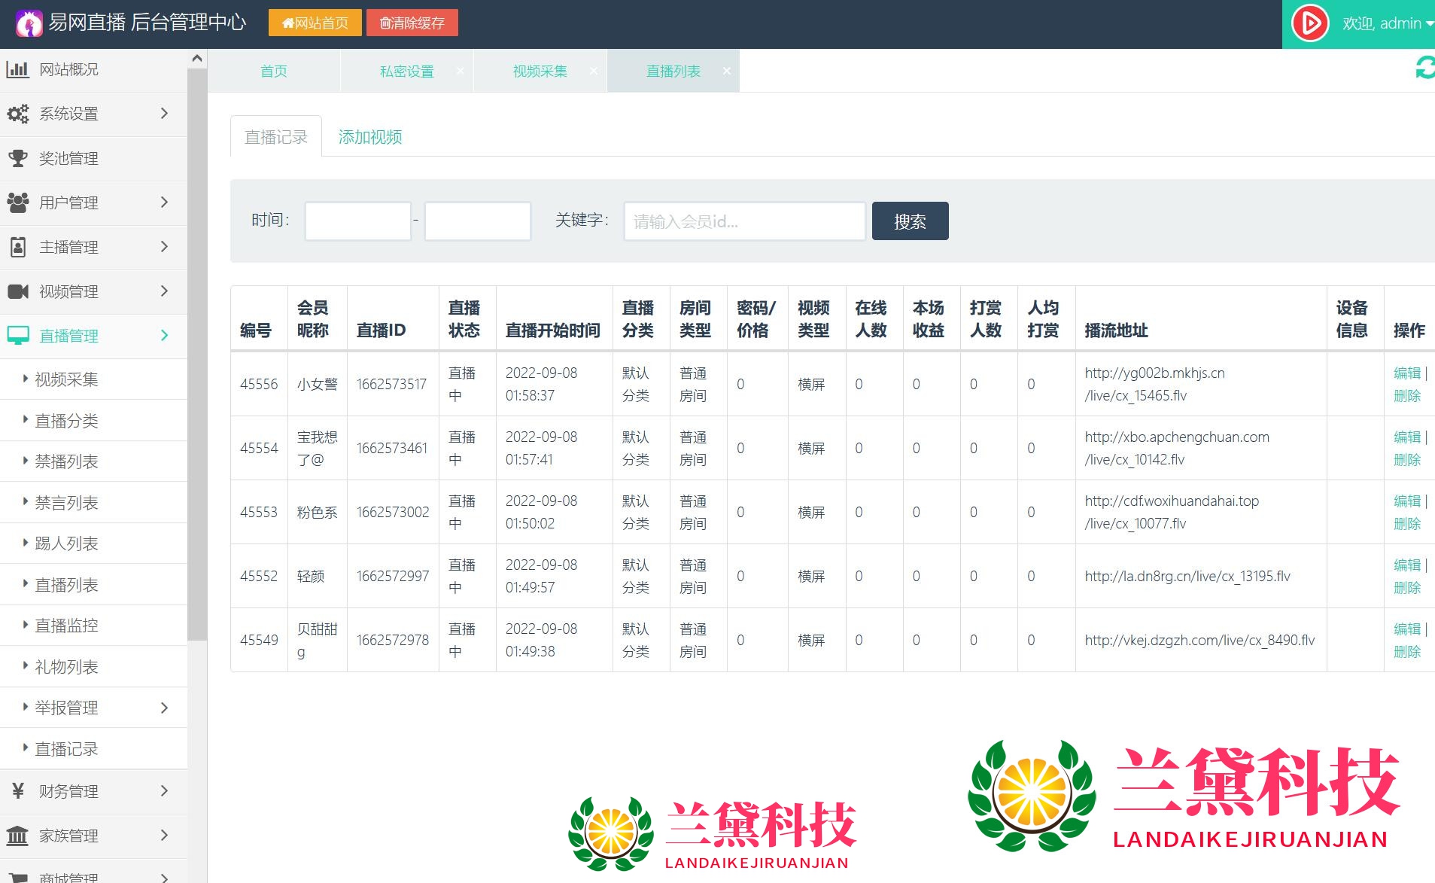Click the 奖池管理 trophy icon
The image size is (1435, 883).
click(x=17, y=159)
